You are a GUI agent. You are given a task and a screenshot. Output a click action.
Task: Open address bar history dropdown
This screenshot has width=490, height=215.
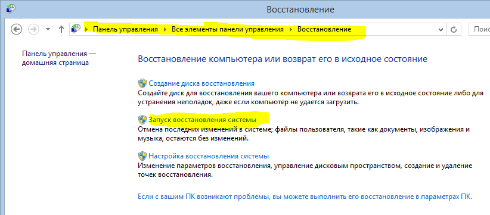pyautogui.click(x=441, y=30)
